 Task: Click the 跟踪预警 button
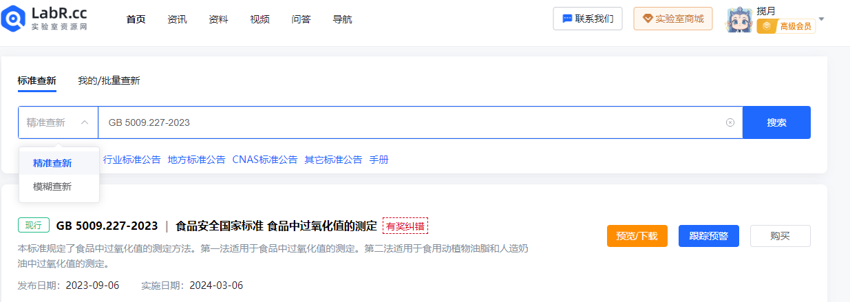(x=708, y=236)
